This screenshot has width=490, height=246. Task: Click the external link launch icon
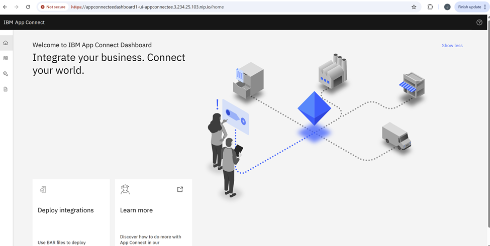180,189
